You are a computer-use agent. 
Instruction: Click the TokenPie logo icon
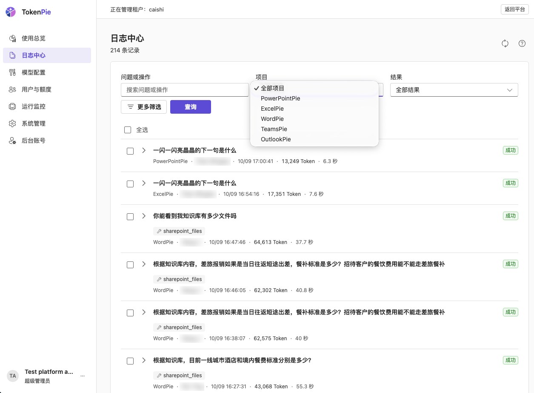11,12
